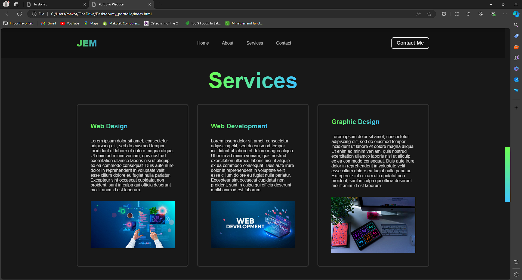Click the Contact Me button
This screenshot has height=280, width=522.
tap(410, 43)
